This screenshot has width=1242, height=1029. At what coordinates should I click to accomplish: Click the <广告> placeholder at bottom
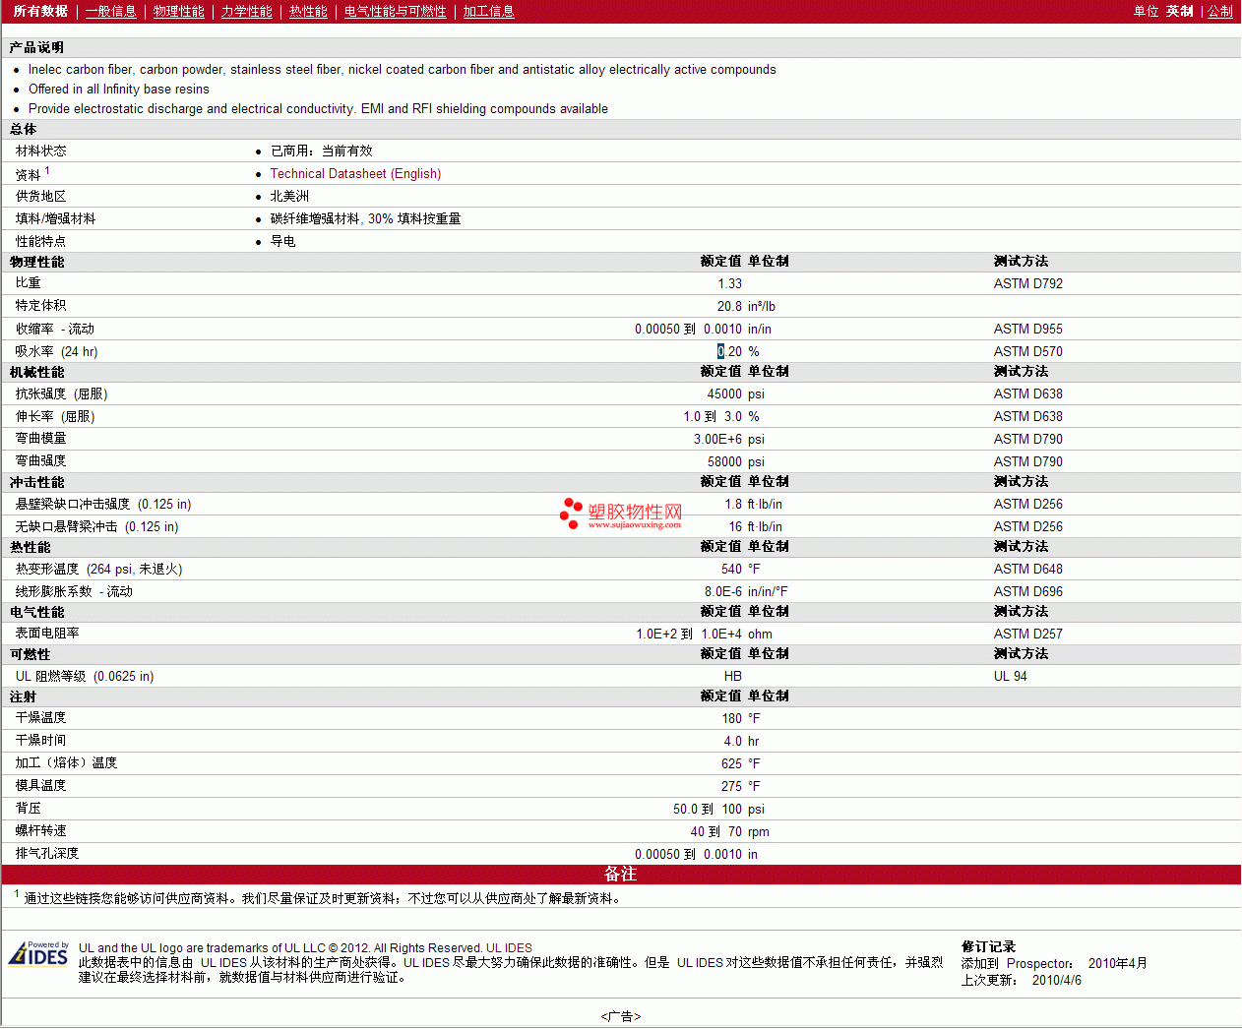click(621, 1017)
